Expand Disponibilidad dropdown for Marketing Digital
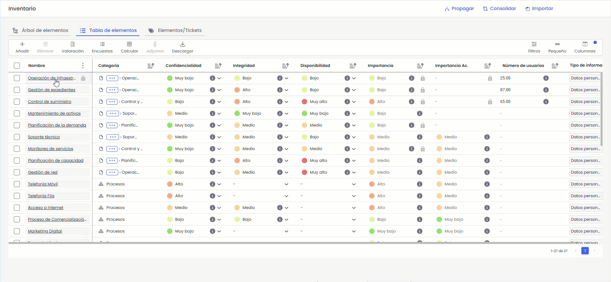Viewport: 611px width, 282px height. pyautogui.click(x=354, y=231)
